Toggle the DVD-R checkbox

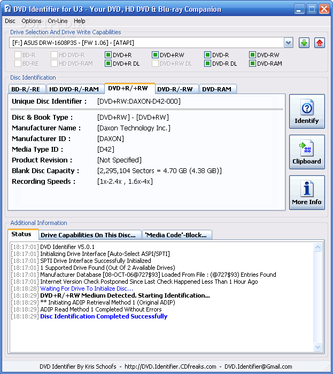(x=207, y=55)
